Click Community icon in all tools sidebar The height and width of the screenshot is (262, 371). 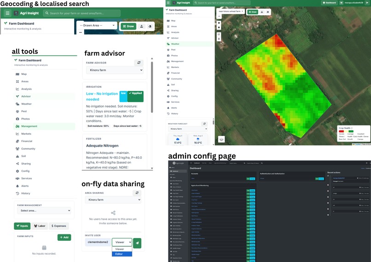[x=17, y=148]
